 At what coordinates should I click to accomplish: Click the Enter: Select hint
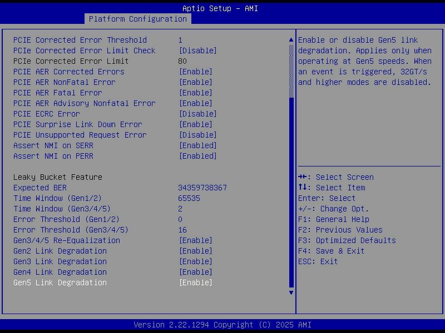click(x=327, y=198)
